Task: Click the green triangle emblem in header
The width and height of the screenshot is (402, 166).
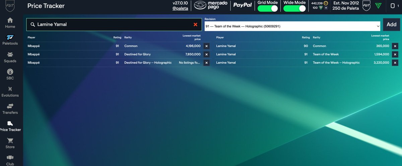Action: tap(378, 6)
